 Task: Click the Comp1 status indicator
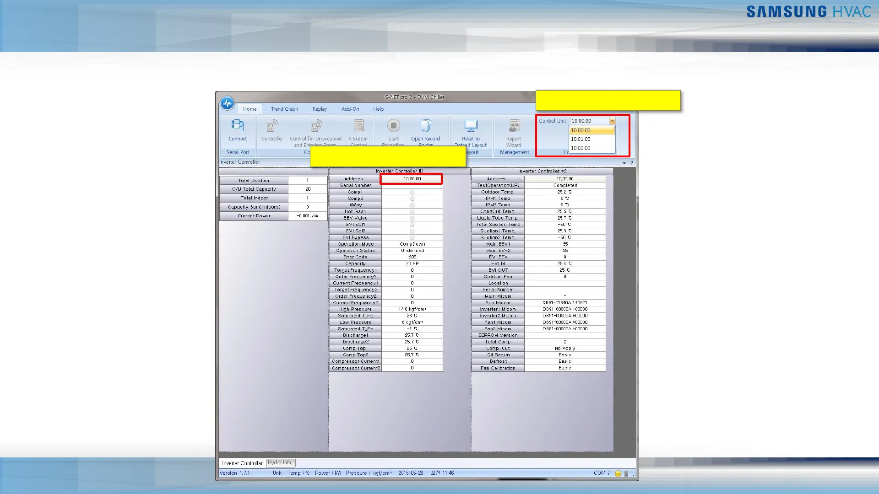(x=412, y=192)
